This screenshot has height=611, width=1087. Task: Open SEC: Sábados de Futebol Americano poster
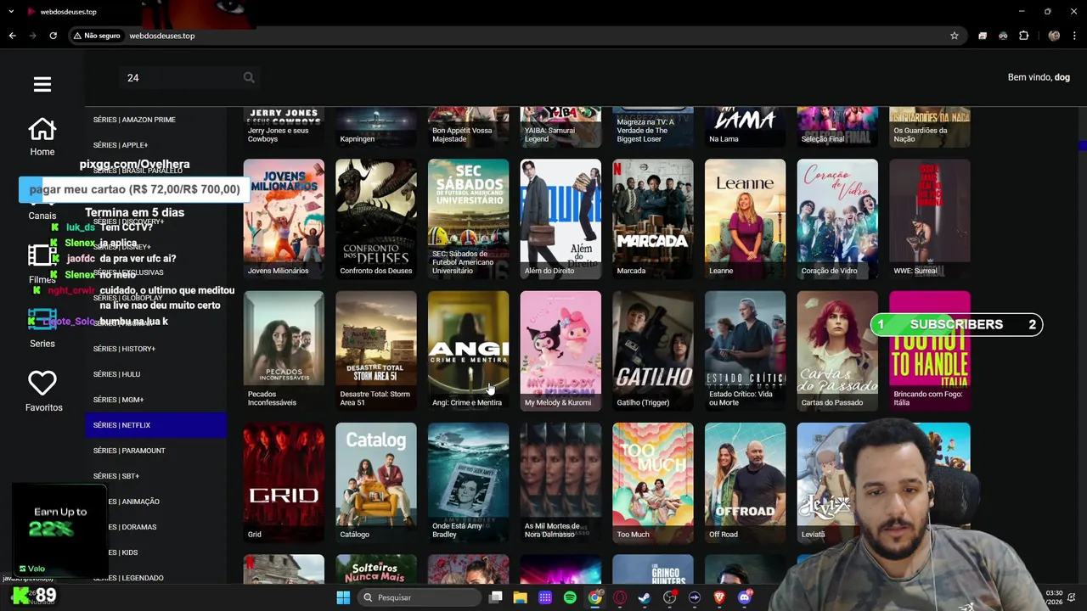[x=468, y=219]
